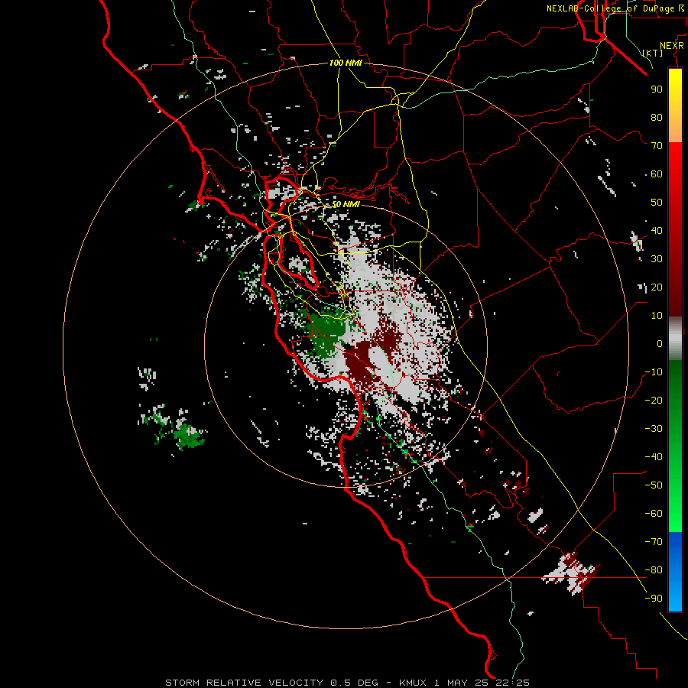Click the 0 value on the velocity scale

point(660,343)
